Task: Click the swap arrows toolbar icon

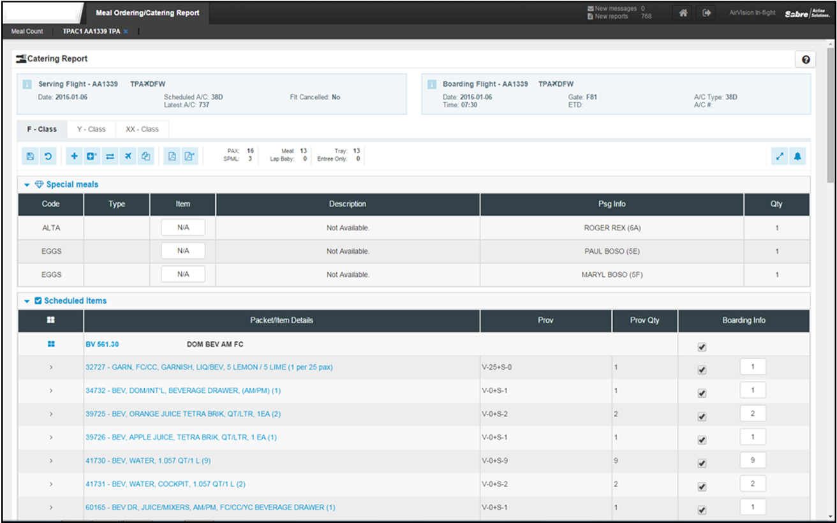Action: [110, 156]
